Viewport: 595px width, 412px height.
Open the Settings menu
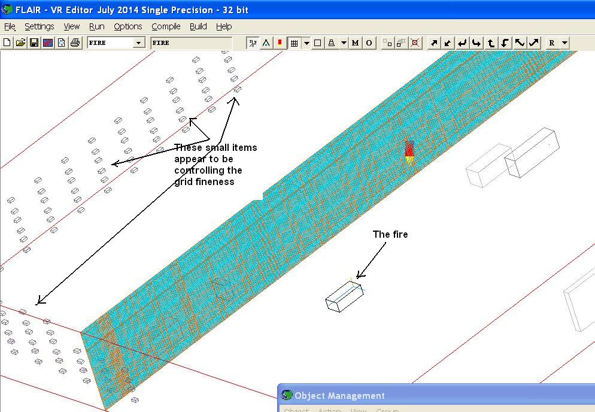coord(39,26)
